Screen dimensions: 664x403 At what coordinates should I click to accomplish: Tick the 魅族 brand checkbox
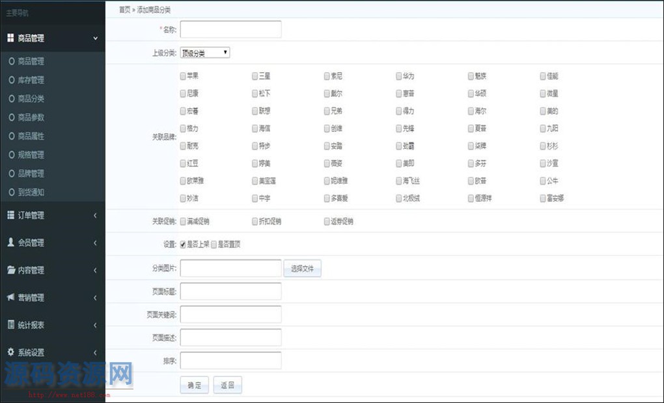pyautogui.click(x=471, y=76)
